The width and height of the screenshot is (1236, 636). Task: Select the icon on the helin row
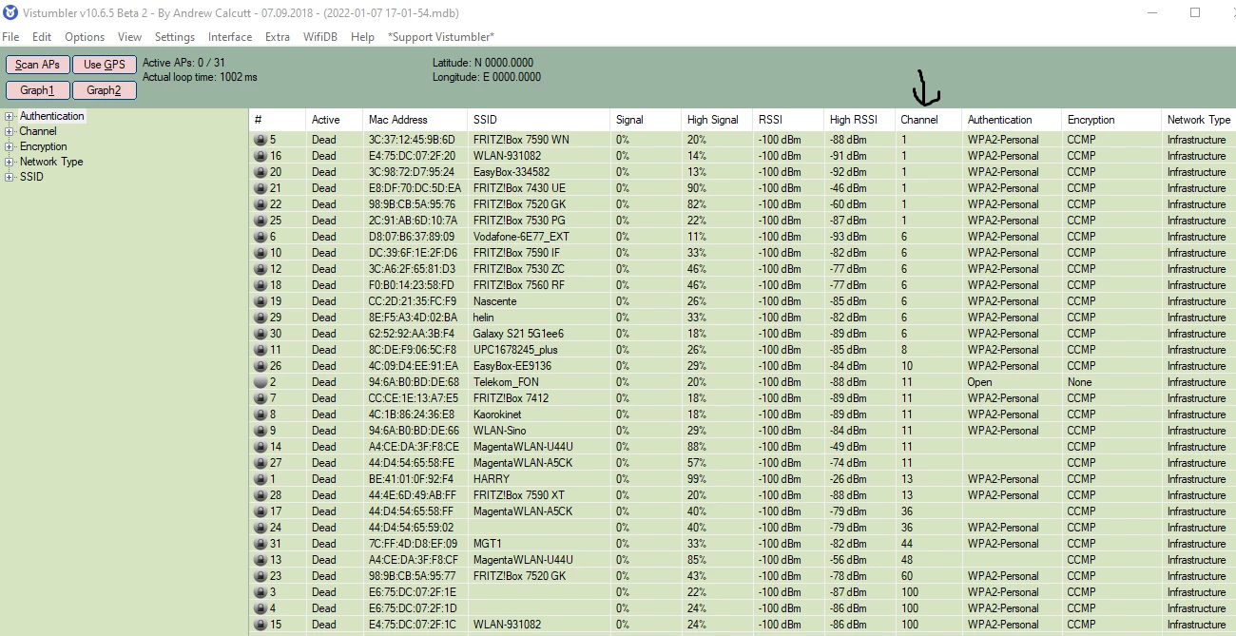point(260,318)
